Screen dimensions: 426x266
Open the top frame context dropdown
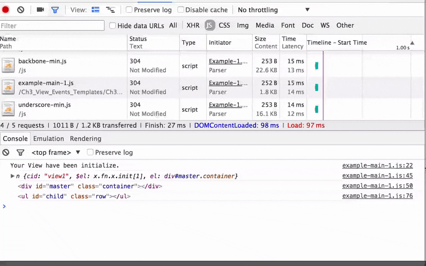(x=56, y=153)
